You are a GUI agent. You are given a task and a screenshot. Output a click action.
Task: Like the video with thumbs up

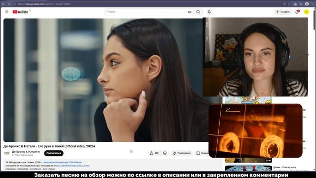154,153
